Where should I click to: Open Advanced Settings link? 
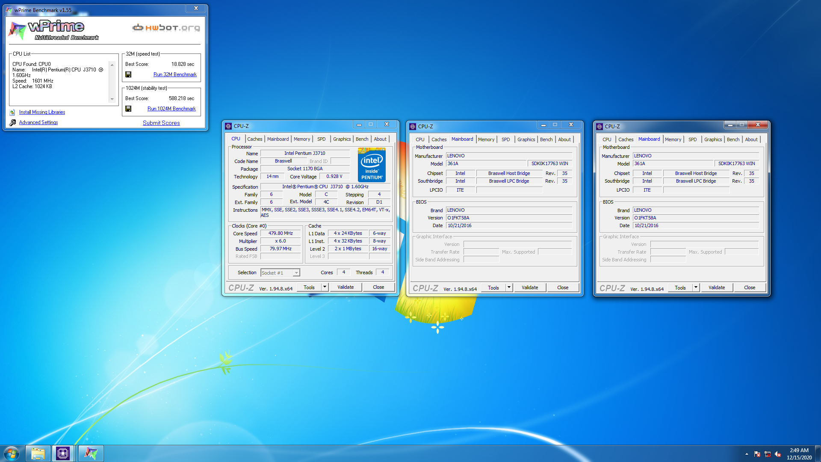pyautogui.click(x=38, y=122)
